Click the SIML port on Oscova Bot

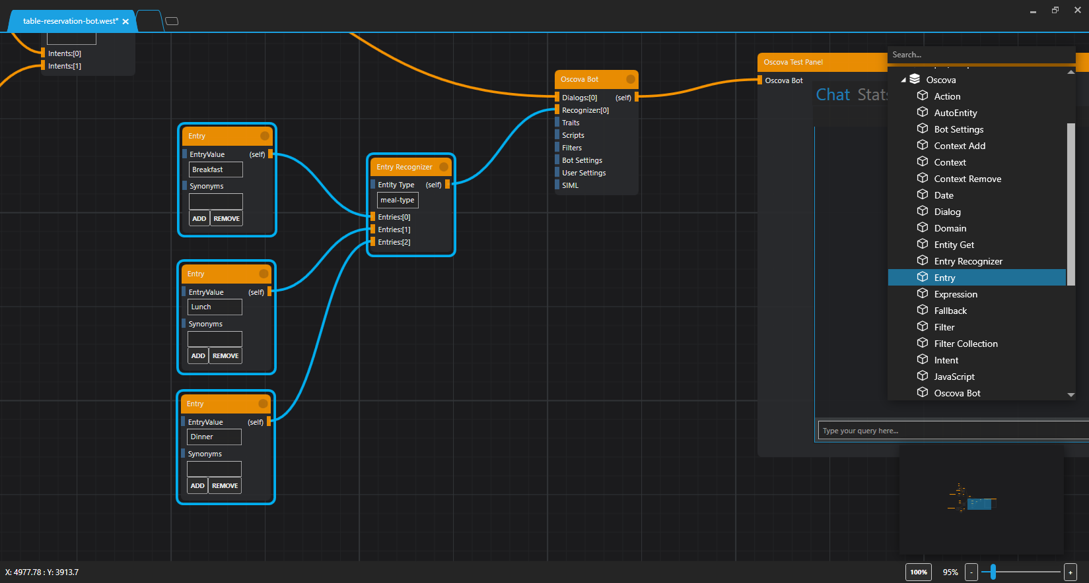[x=557, y=185]
